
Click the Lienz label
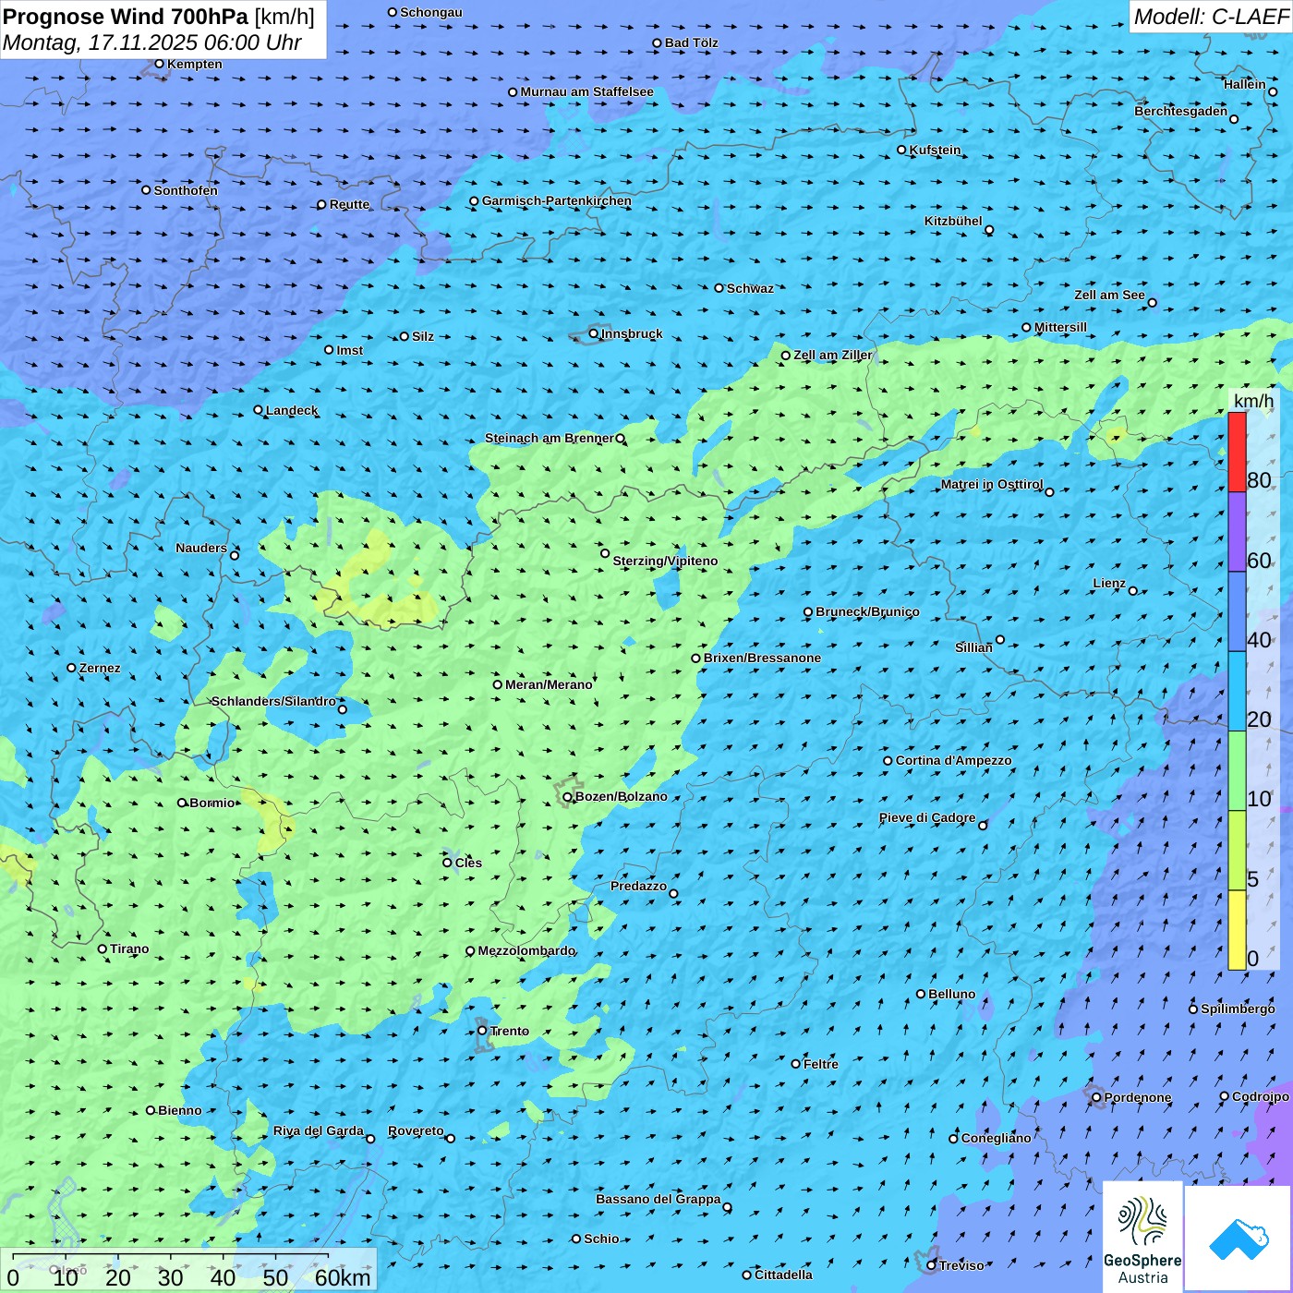coord(1109,583)
